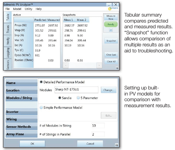This screenshot has height=150, width=175.
Task: Click the Pmax (W) row label
Action: click(21, 25)
